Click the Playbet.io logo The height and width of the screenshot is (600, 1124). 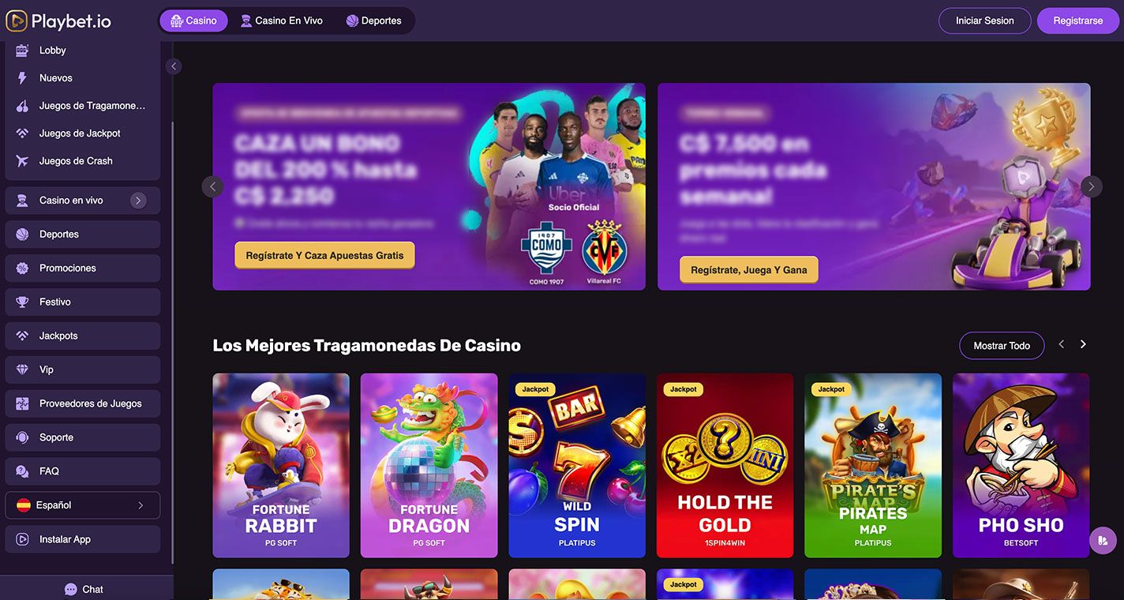[58, 21]
